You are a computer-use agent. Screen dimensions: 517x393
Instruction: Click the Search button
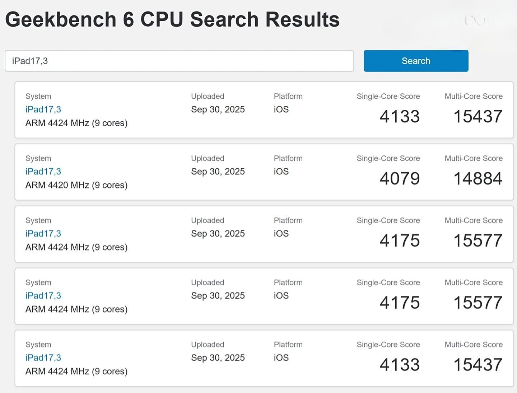point(415,61)
